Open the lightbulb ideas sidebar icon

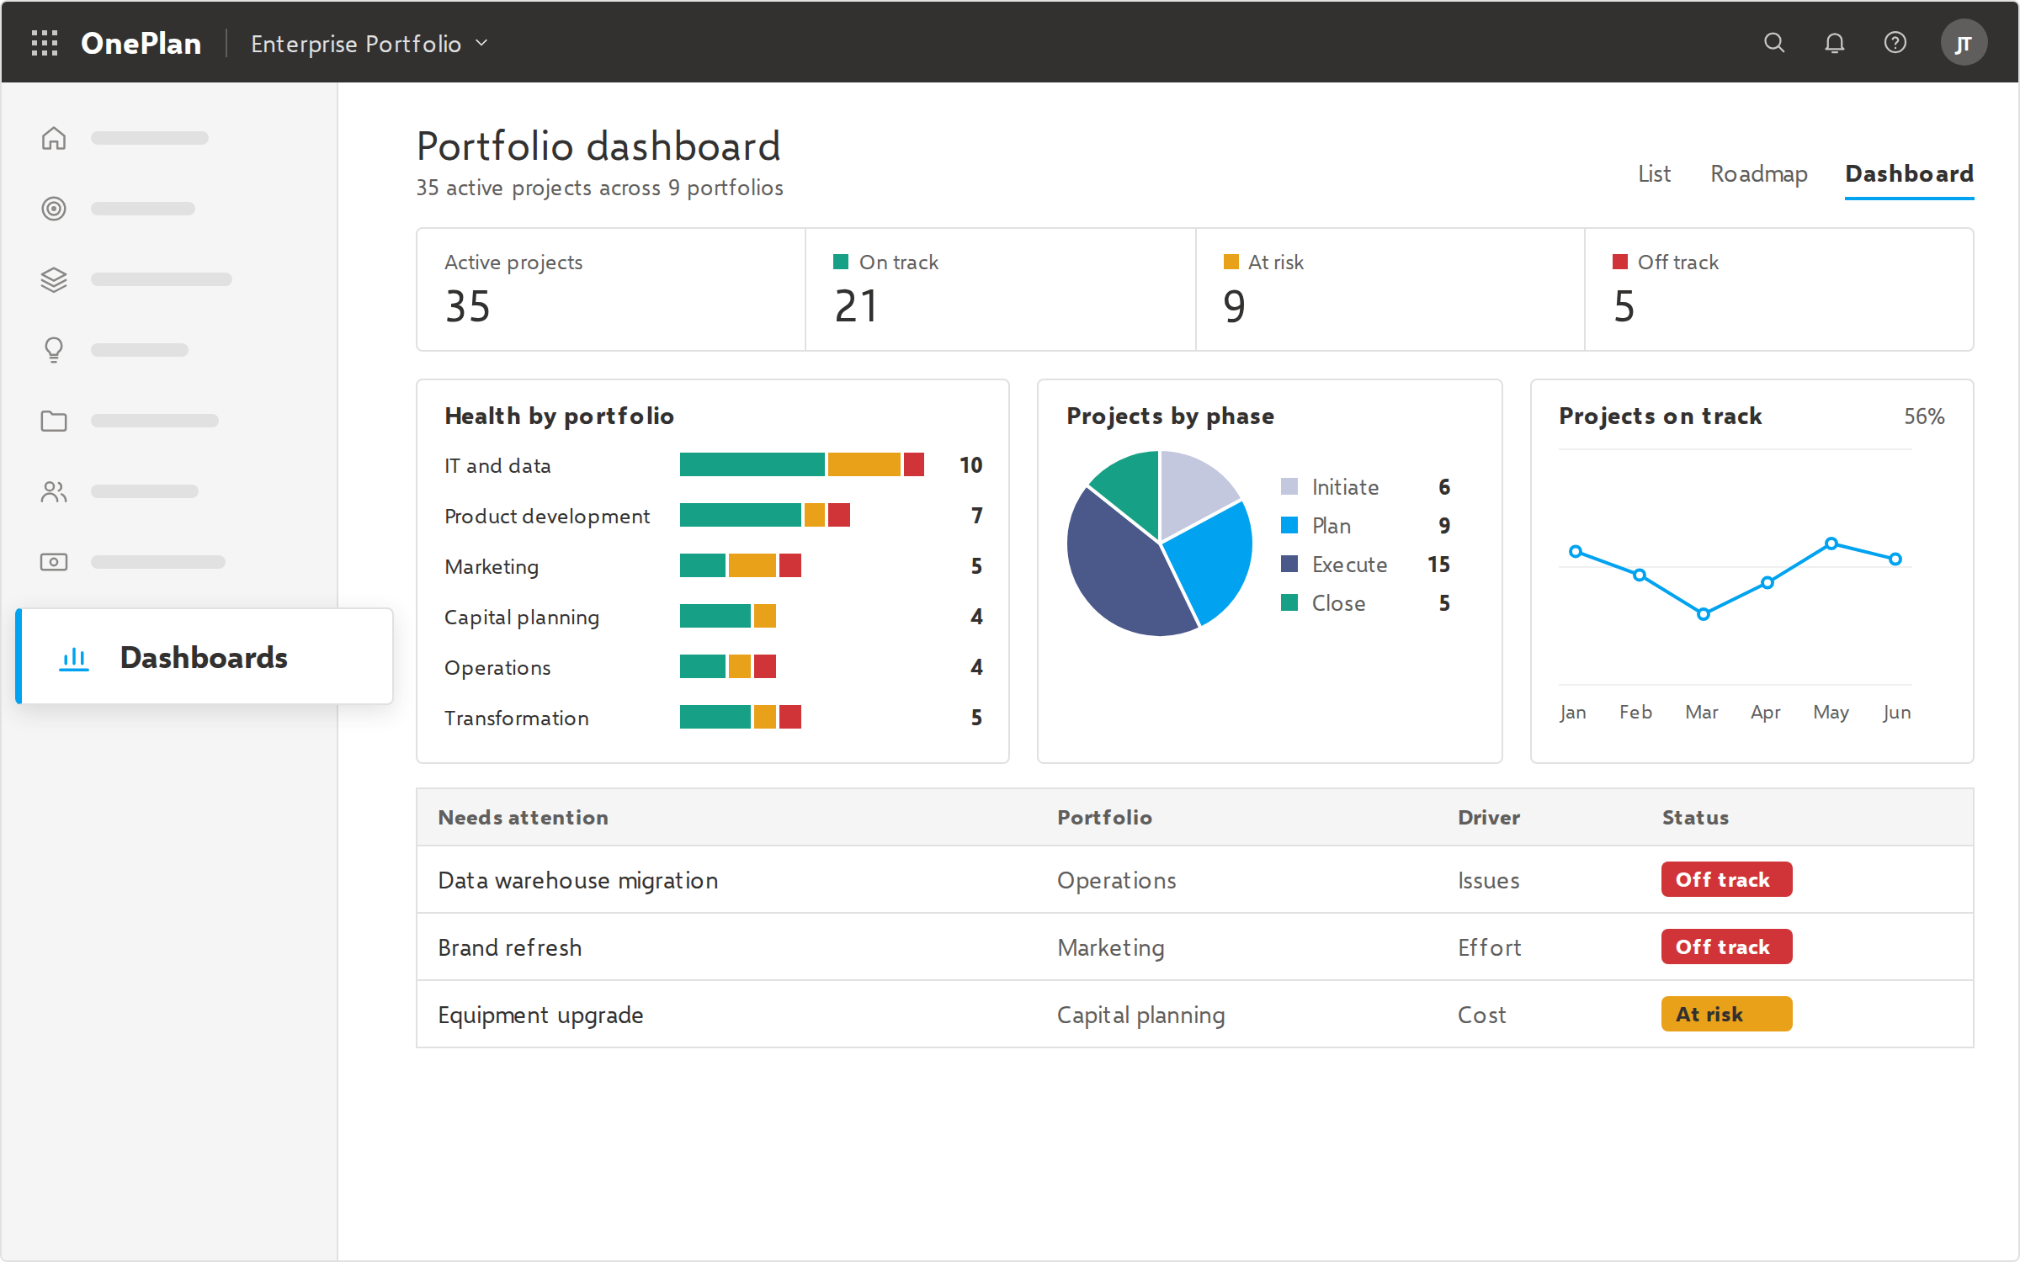point(54,350)
